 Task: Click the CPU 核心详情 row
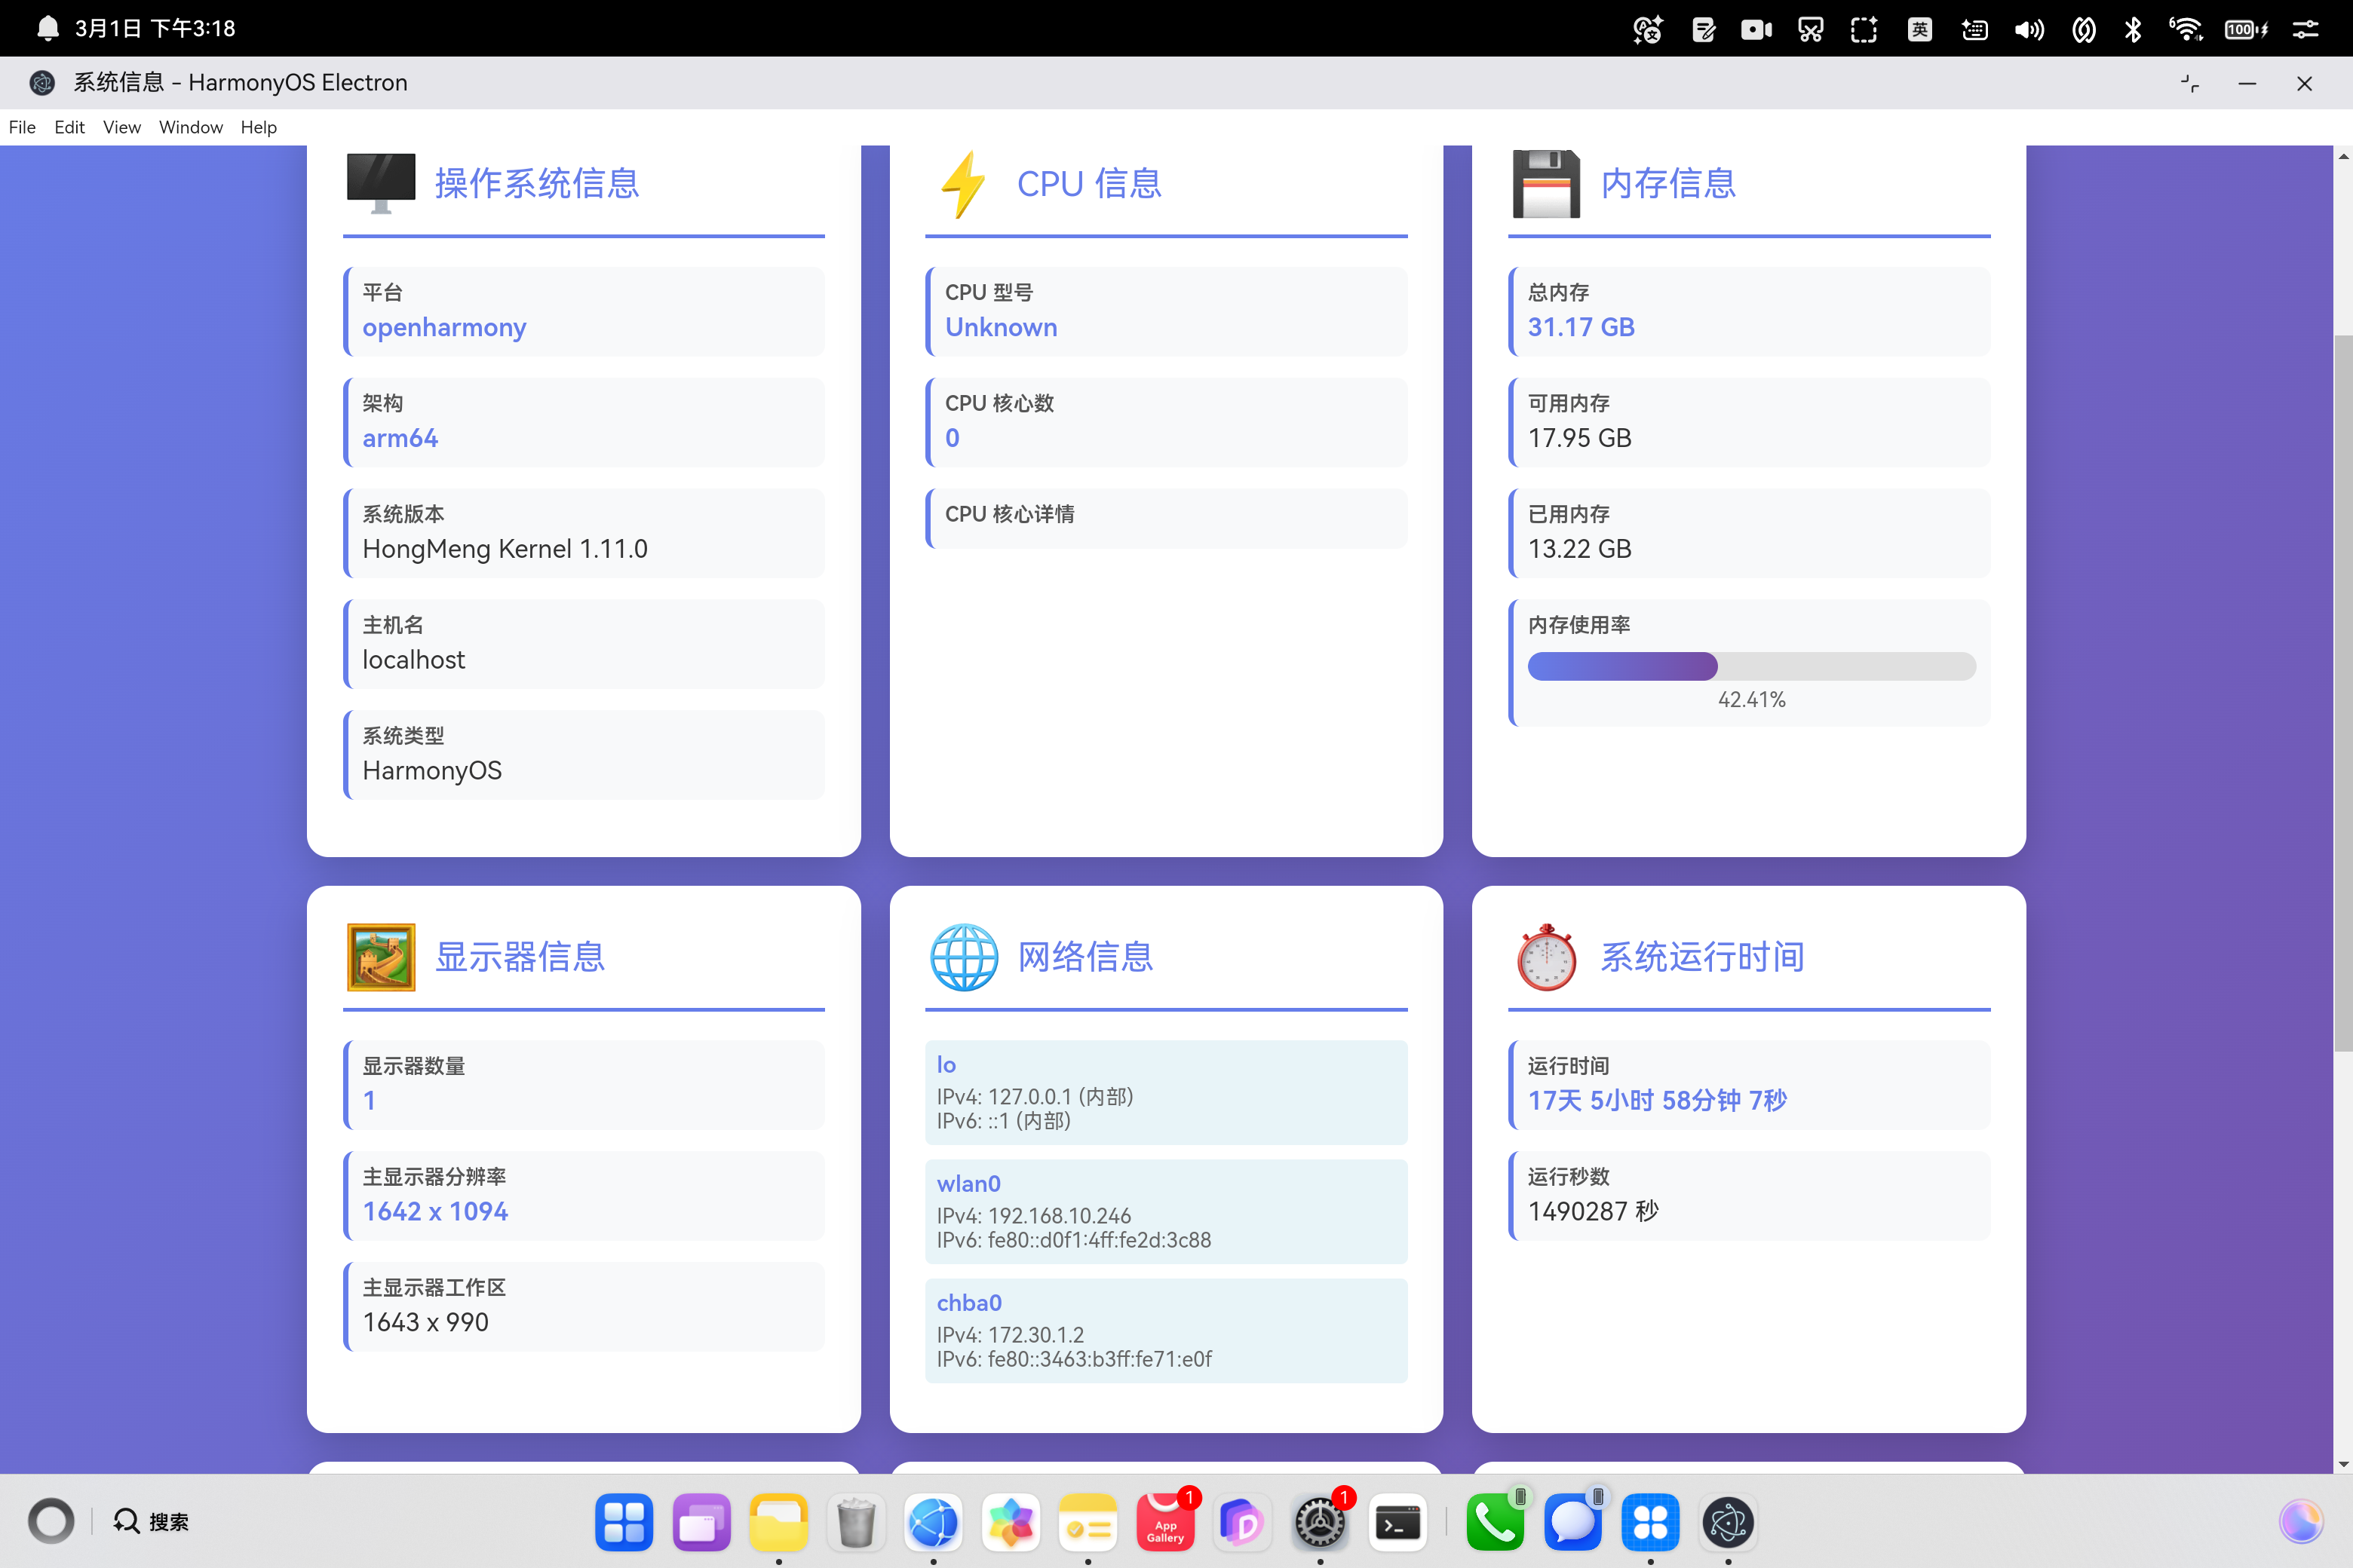[x=1165, y=517]
